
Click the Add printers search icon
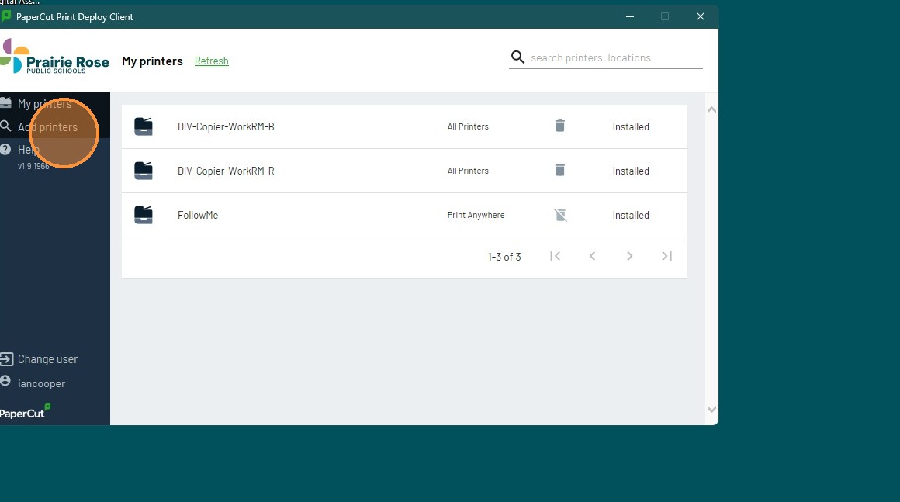click(x=5, y=126)
